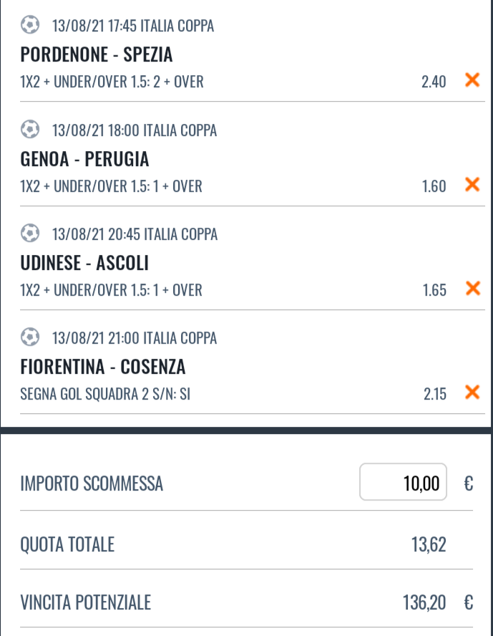Select the 2.15 odds value
This screenshot has height=636, width=493.
(434, 394)
